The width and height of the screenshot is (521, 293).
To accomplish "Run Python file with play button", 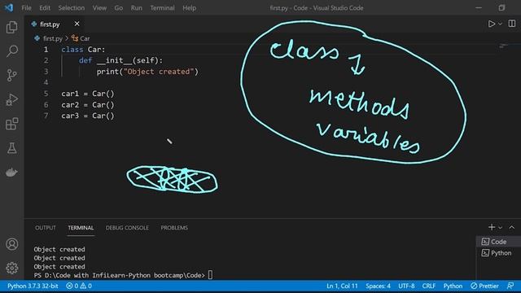I will pyautogui.click(x=492, y=24).
